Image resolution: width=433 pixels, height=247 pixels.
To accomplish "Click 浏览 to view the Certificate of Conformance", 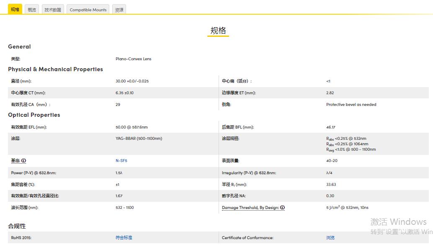I will (330, 237).
